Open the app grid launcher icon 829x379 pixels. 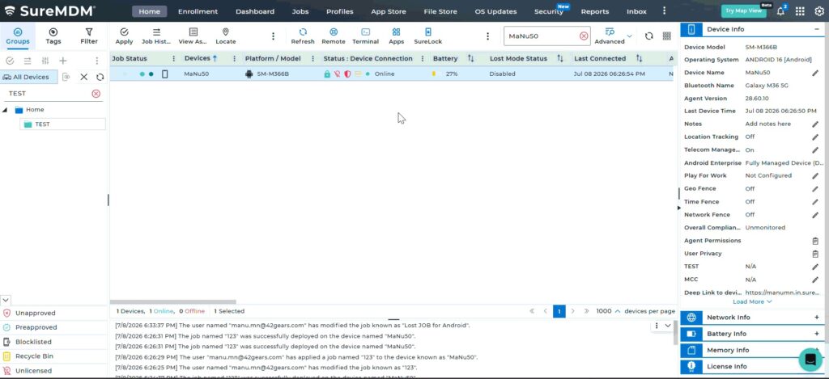pyautogui.click(x=801, y=11)
